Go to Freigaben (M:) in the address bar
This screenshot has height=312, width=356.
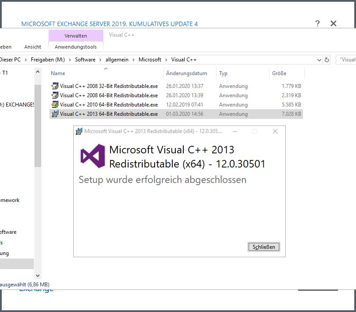pos(48,60)
